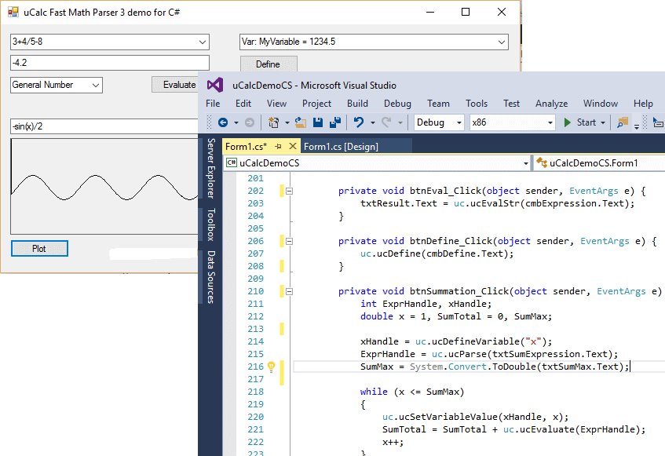This screenshot has height=456, width=665.
Task: Click the Save All icon in the toolbar
Action: (x=335, y=122)
